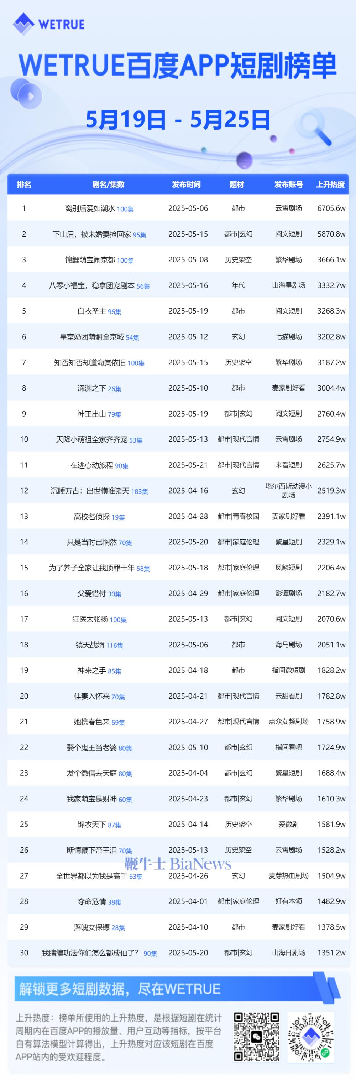The width and height of the screenshot is (356, 1080).
Task: Select the title 深渊之下
Action: 92,388
